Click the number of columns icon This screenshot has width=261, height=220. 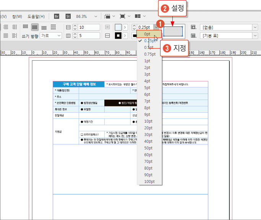tap(68, 36)
